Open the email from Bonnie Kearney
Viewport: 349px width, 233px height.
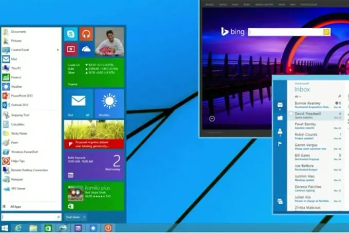tap(316, 105)
